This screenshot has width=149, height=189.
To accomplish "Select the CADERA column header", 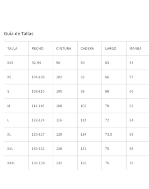I will click(x=87, y=48).
